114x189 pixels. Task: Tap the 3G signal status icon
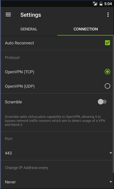click(95, 3)
